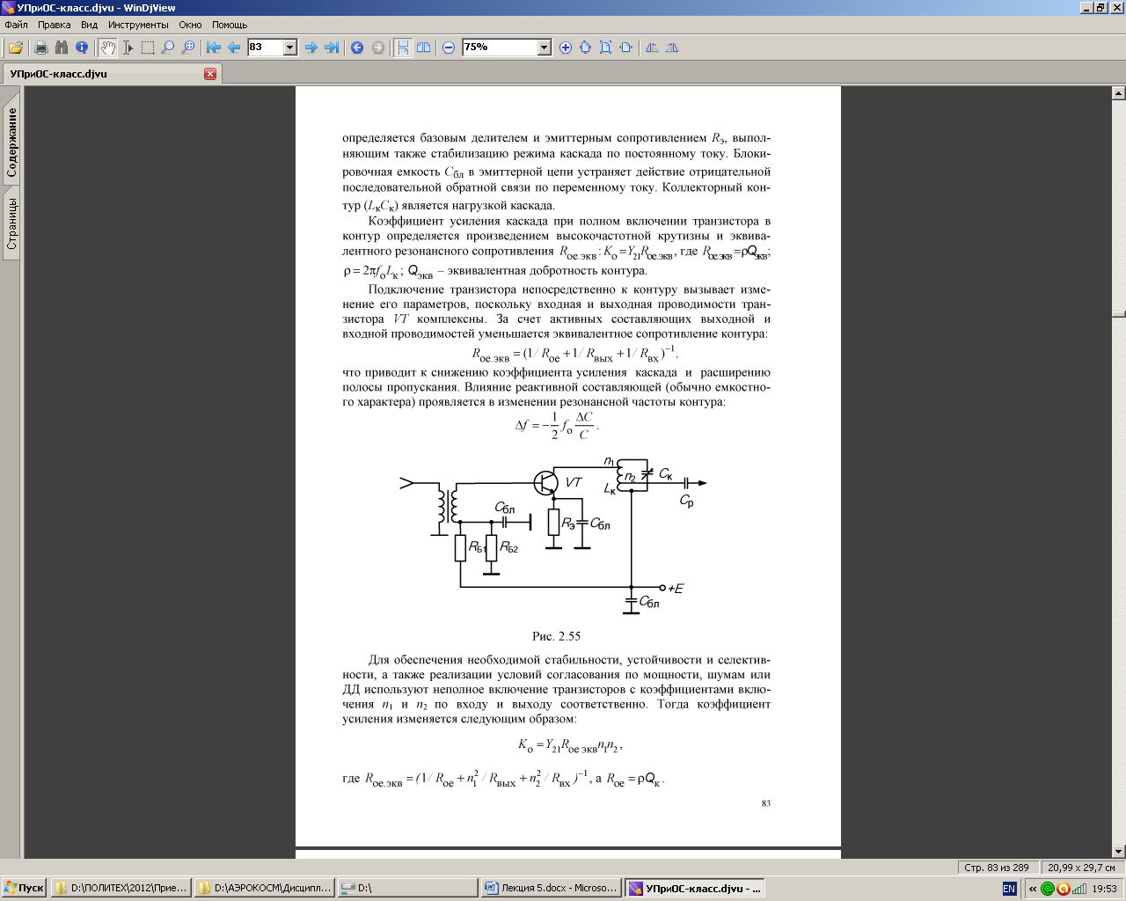
Task: Click the network signal tray icon
Action: point(1078,889)
